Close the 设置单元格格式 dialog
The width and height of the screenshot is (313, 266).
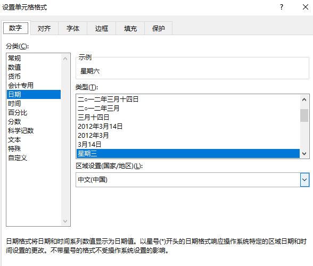pos(306,7)
